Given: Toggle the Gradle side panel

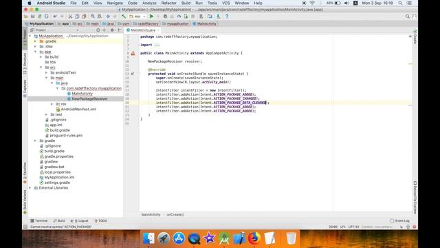Looking at the screenshot, I should point(415,37).
